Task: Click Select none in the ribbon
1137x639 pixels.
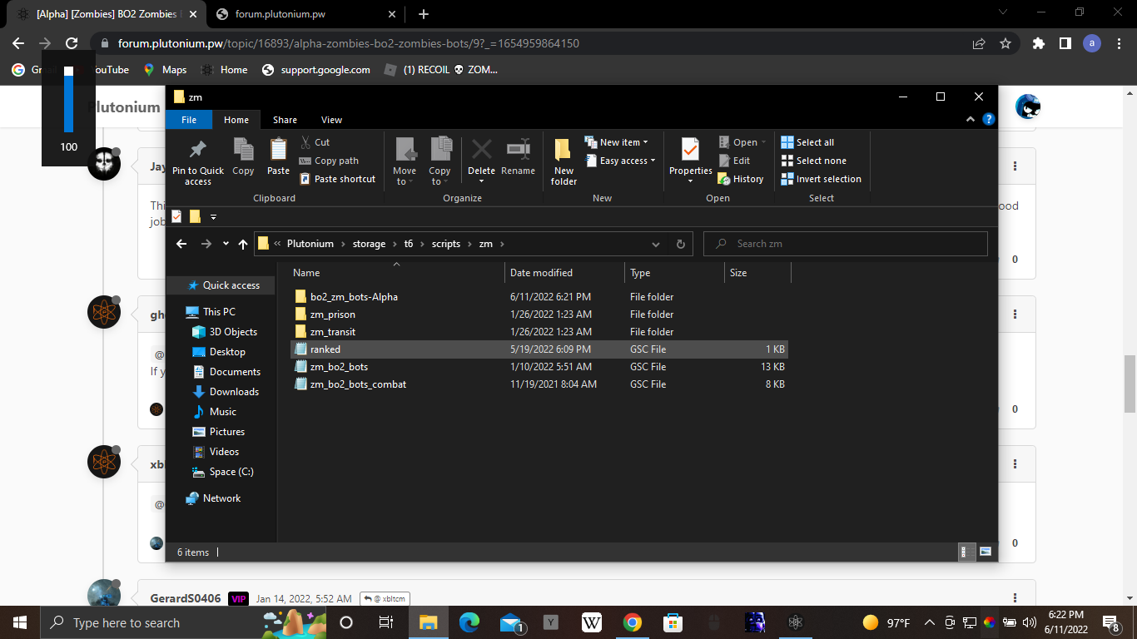Action: tap(813, 161)
